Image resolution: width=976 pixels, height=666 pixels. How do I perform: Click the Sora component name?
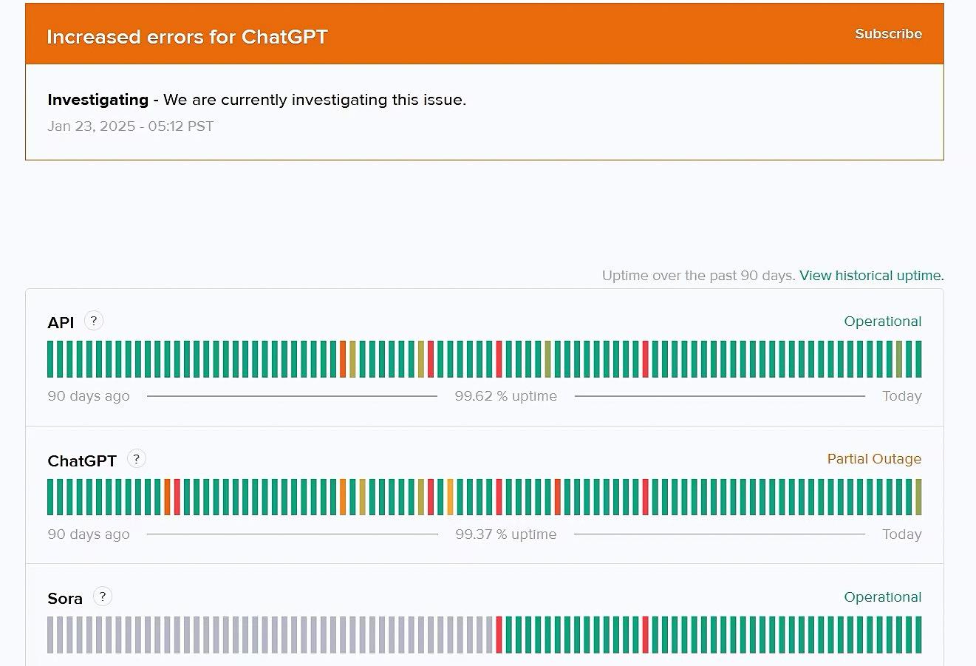65,599
